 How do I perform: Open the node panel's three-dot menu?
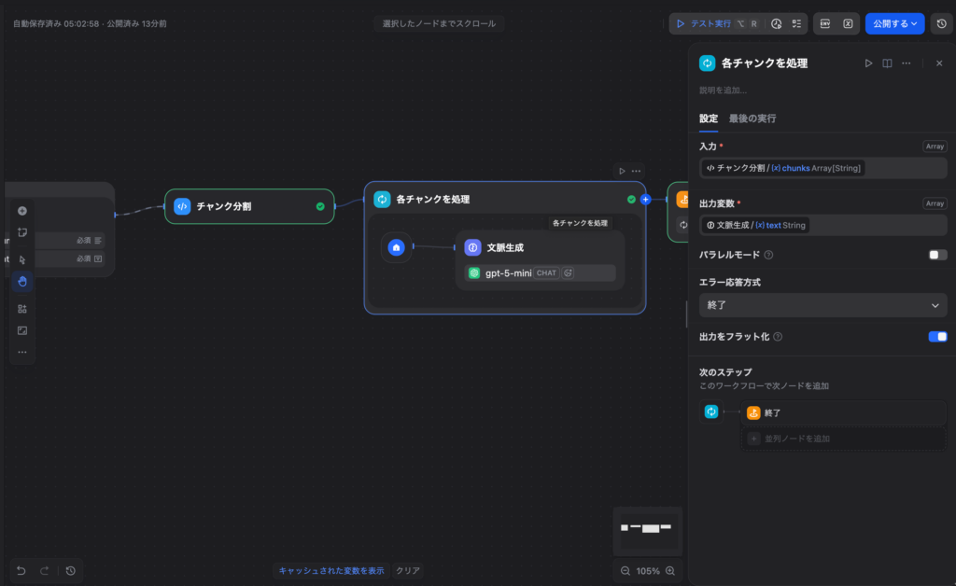(x=905, y=63)
